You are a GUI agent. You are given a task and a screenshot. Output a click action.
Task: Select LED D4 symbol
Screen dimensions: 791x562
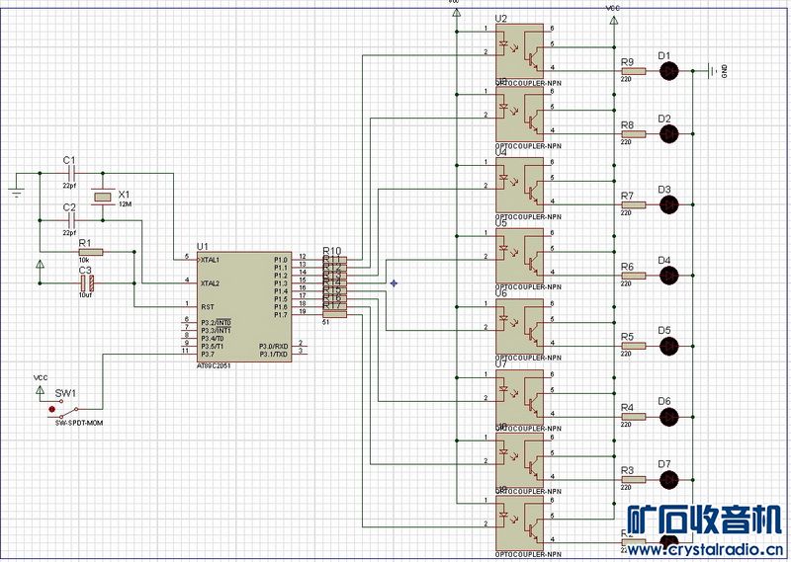[669, 276]
